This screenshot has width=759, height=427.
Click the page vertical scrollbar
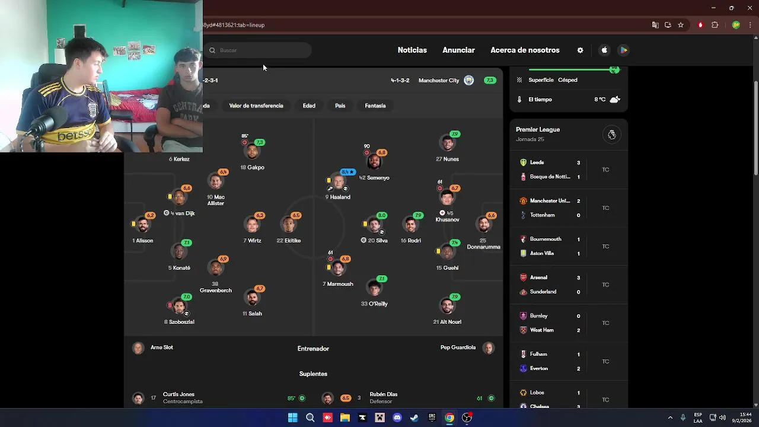[756, 128]
